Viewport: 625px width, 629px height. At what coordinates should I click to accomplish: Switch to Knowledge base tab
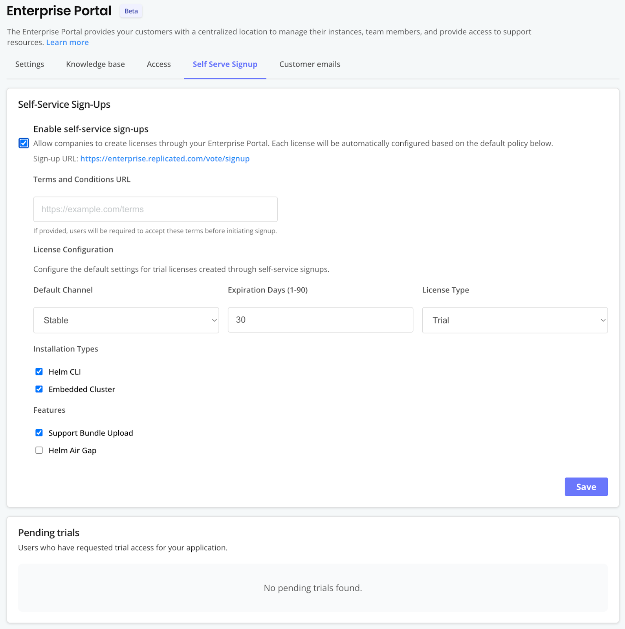click(x=95, y=64)
